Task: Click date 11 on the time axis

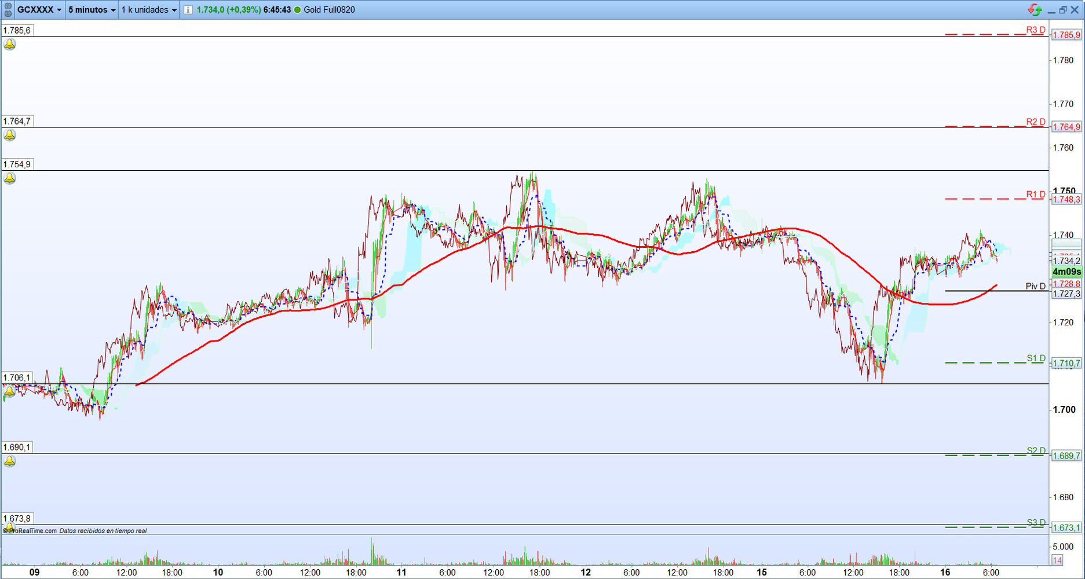Action: 401,572
